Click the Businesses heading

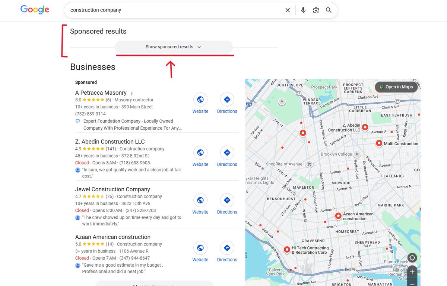pyautogui.click(x=93, y=67)
